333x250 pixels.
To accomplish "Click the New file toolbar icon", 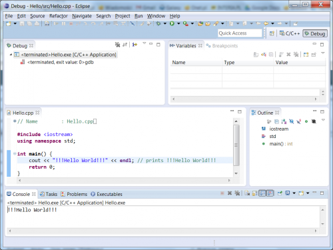I will (x=9, y=23).
